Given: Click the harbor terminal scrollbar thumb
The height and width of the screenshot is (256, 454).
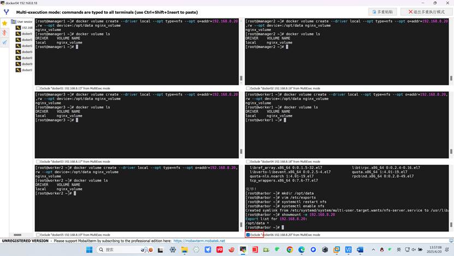Looking at the screenshot, I should (451, 225).
